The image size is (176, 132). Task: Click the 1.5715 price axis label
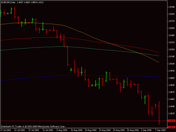point(171,21)
